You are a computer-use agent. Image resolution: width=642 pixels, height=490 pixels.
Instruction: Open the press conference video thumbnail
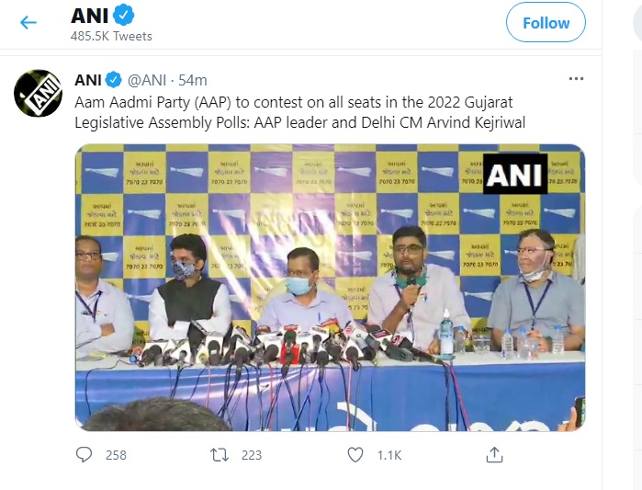tap(330, 287)
